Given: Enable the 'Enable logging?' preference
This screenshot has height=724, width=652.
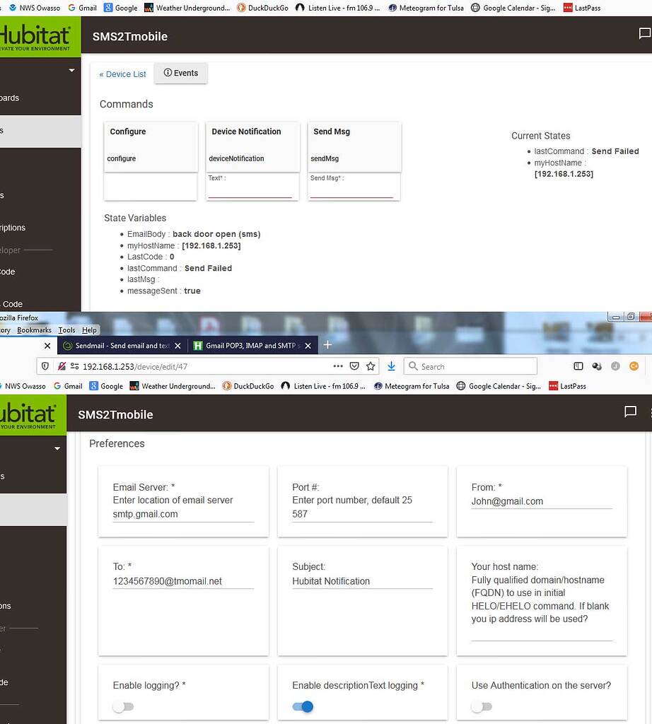Looking at the screenshot, I should point(124,706).
